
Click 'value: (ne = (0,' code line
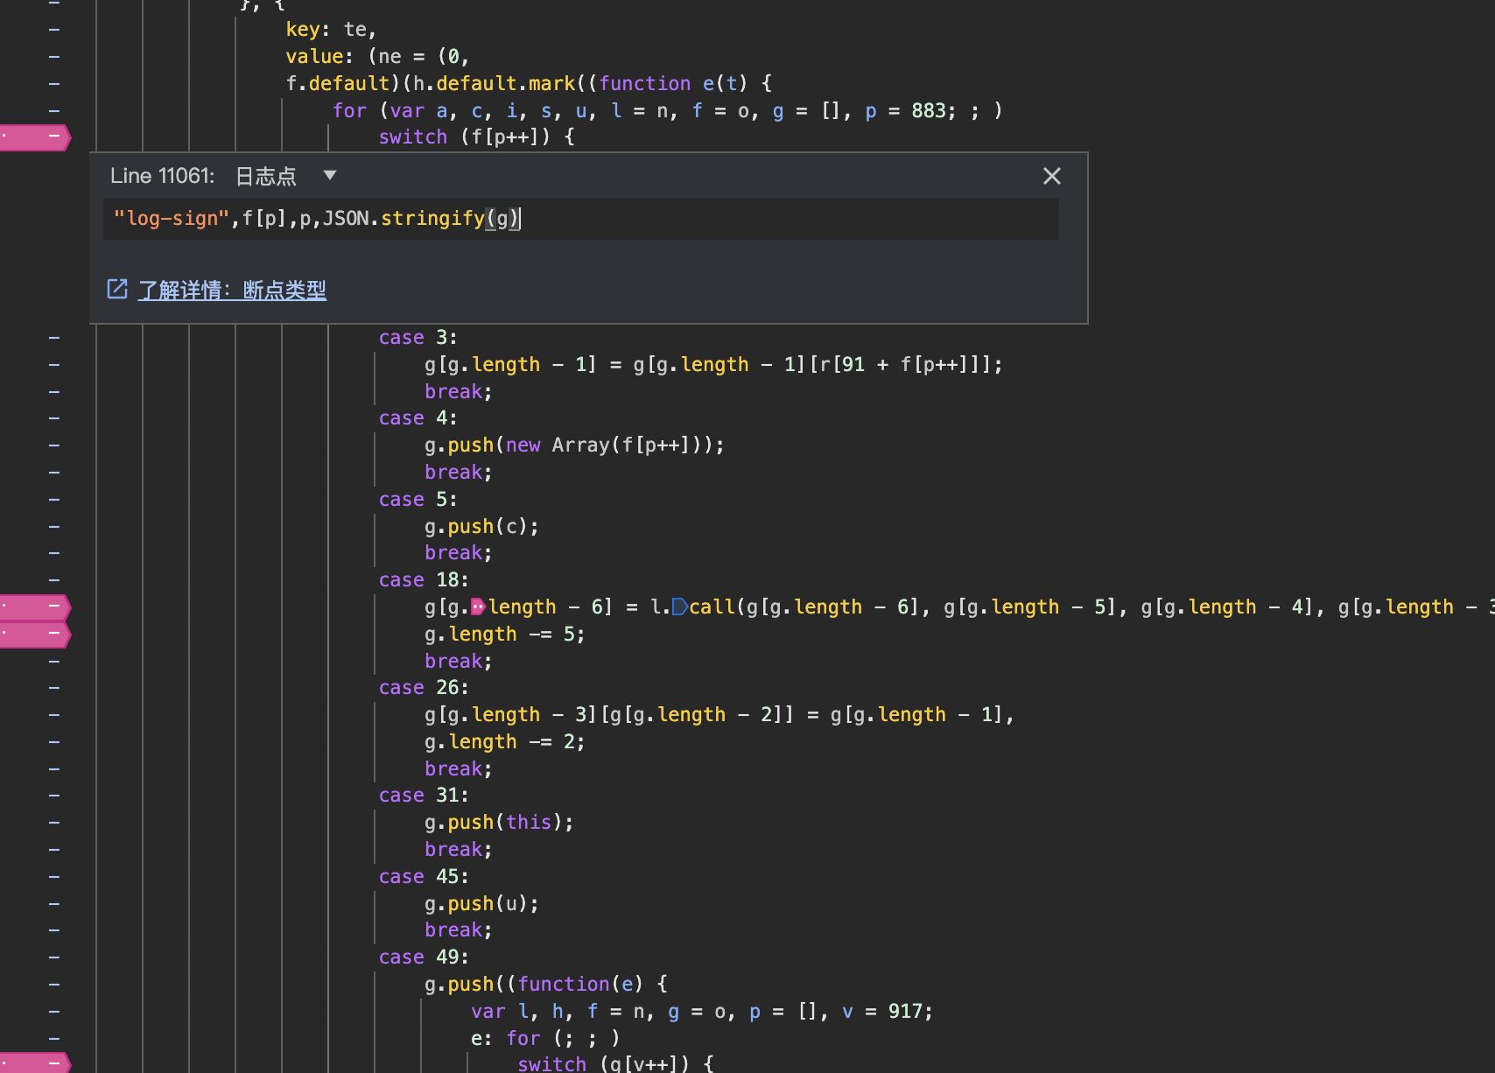coord(378,56)
